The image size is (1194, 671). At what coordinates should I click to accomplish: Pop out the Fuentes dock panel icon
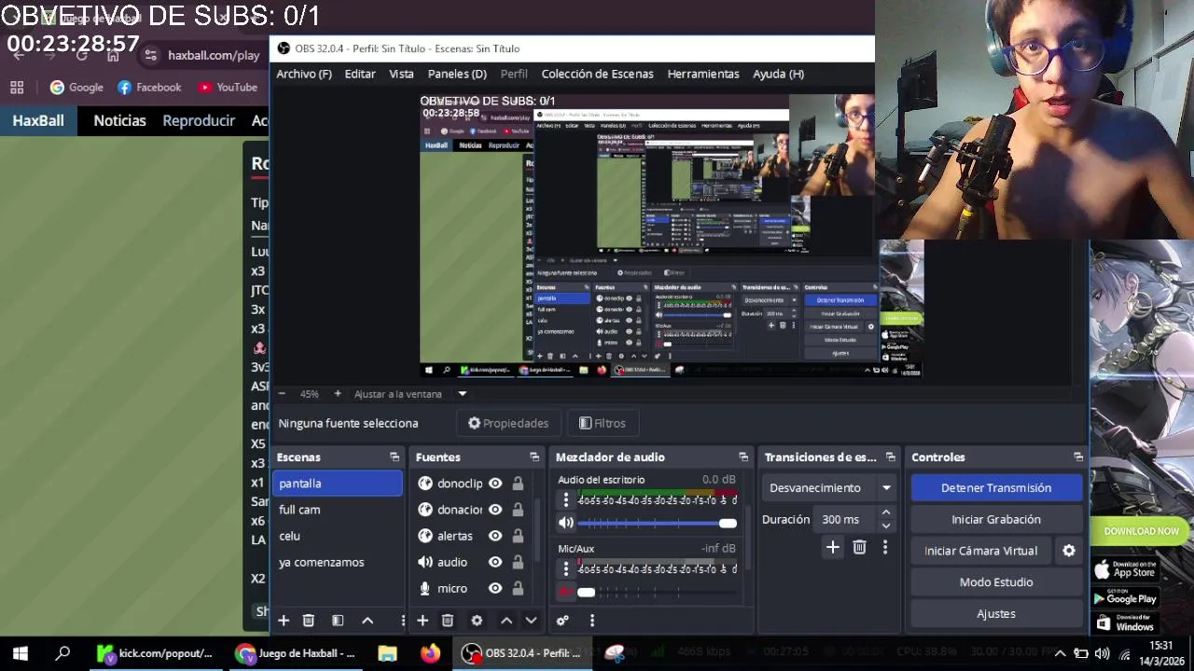click(x=535, y=458)
